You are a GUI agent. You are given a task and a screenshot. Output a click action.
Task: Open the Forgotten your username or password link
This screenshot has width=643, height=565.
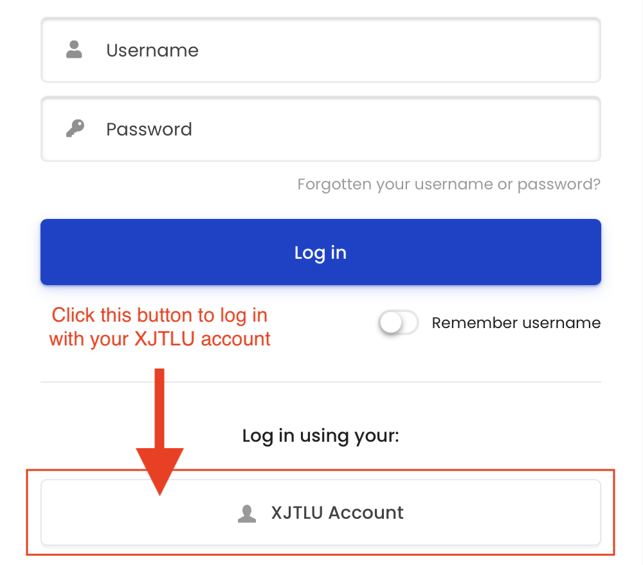[x=448, y=184]
